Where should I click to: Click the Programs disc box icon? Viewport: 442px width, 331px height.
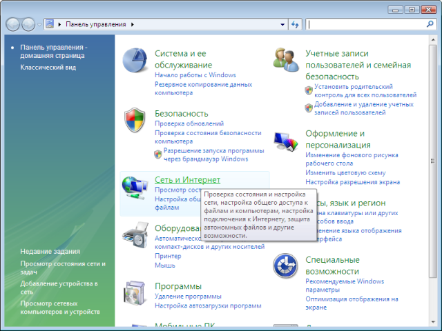(x=135, y=293)
